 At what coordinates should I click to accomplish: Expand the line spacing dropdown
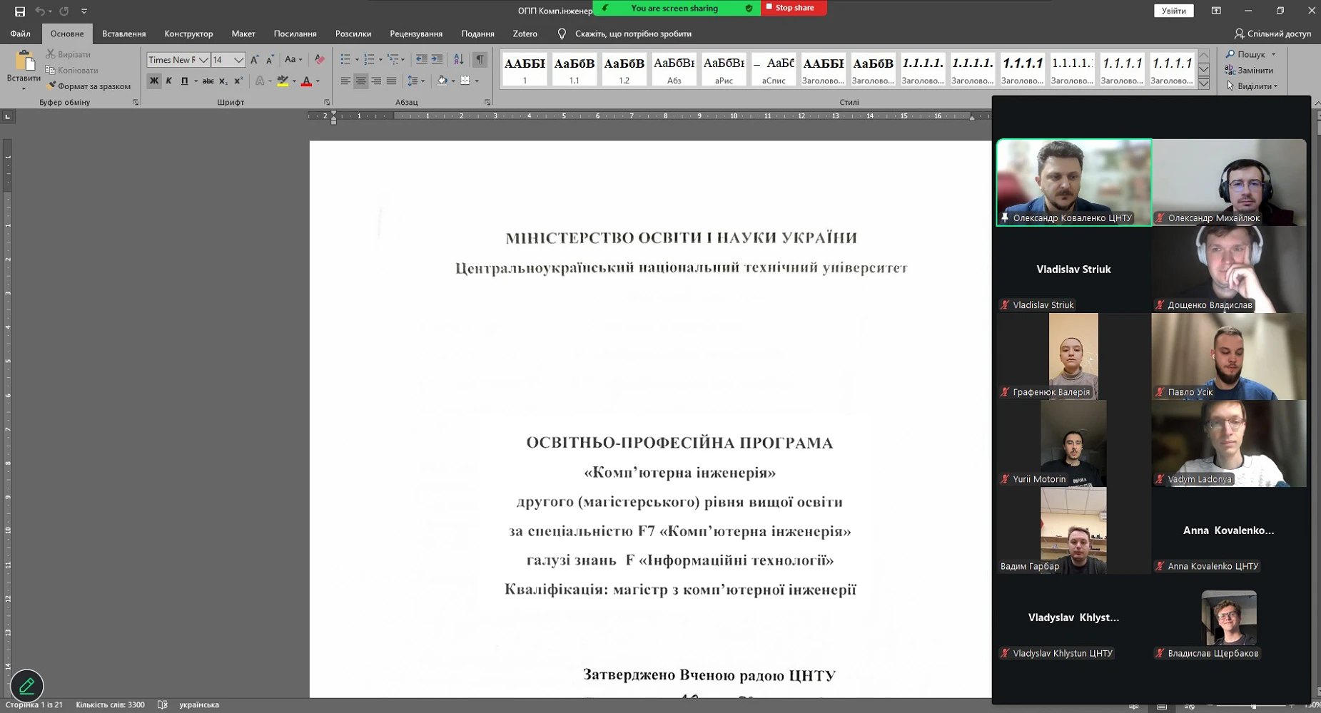pyautogui.click(x=423, y=81)
